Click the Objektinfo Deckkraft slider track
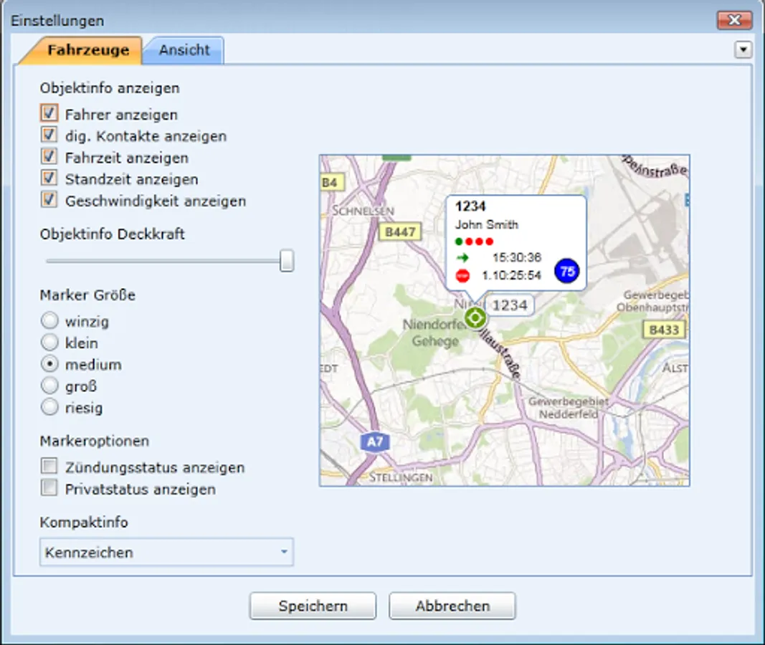 pos(163,262)
